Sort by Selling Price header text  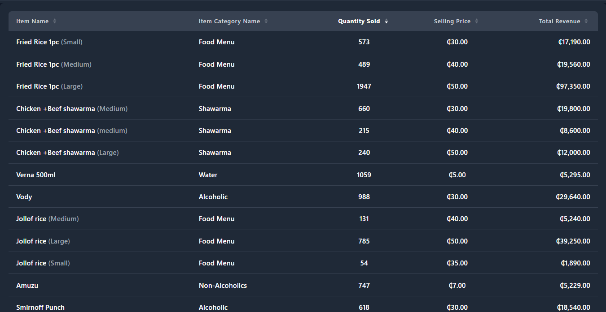pos(452,21)
